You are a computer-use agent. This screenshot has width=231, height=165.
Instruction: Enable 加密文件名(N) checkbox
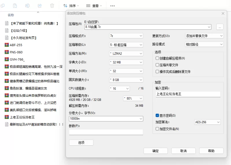tap(157, 129)
